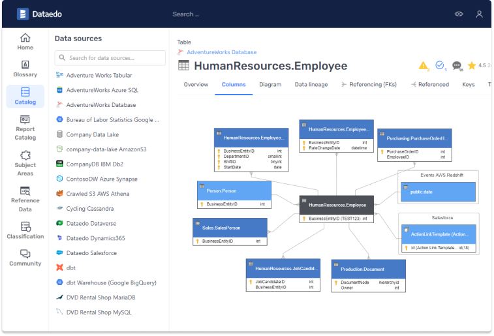Go to Subject Areas
Image resolution: width=494 pixels, height=336 pixels.
tap(25, 162)
